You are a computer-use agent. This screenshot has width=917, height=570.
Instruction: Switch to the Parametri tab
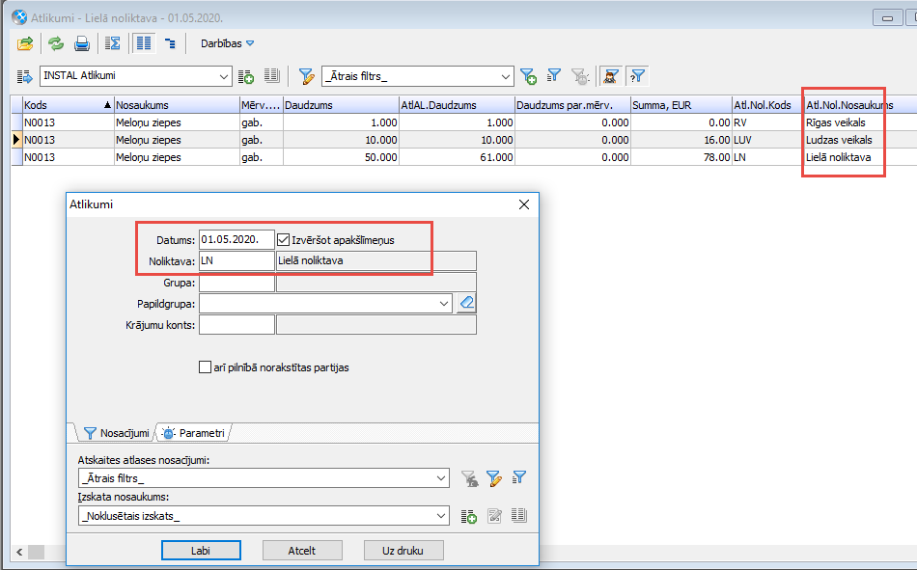(x=194, y=433)
